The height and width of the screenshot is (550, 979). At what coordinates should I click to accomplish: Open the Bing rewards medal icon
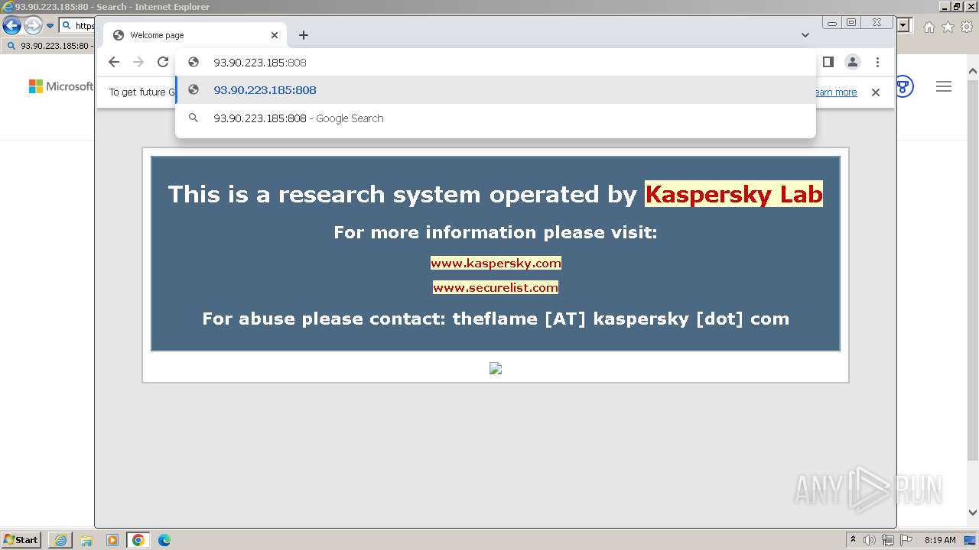click(904, 86)
